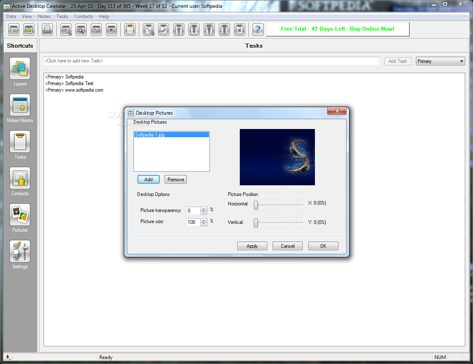Open the Settings shortcut
This screenshot has height=364, width=473.
[x=20, y=251]
